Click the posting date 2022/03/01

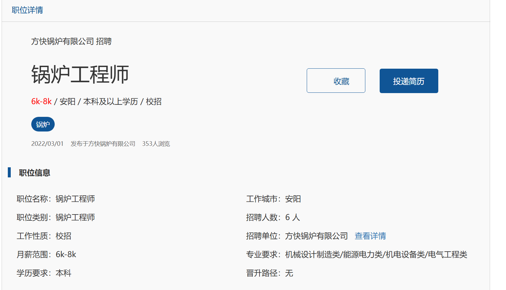coord(47,144)
